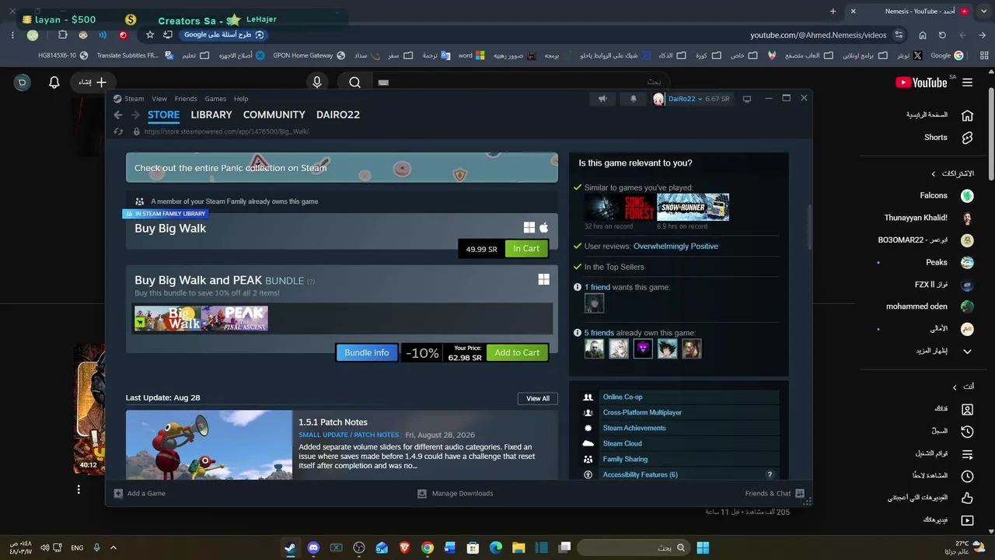The image size is (995, 560).
Task: Open Steam Achievements link
Action: (x=634, y=429)
